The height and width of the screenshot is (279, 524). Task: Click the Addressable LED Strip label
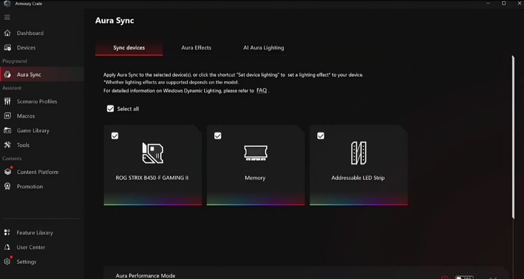click(358, 178)
